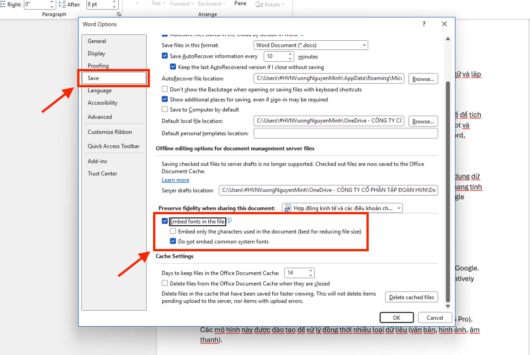Image resolution: width=530 pixels, height=355 pixels.
Task: Click the AutoRecover file location text field
Action: (x=327, y=79)
